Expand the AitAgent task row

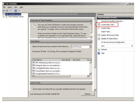click(34, 65)
